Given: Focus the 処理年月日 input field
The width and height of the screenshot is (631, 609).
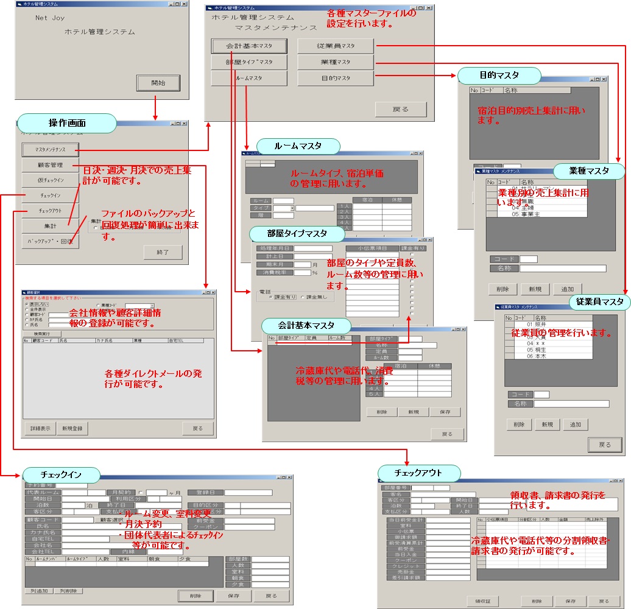Looking at the screenshot, I should click(x=313, y=248).
